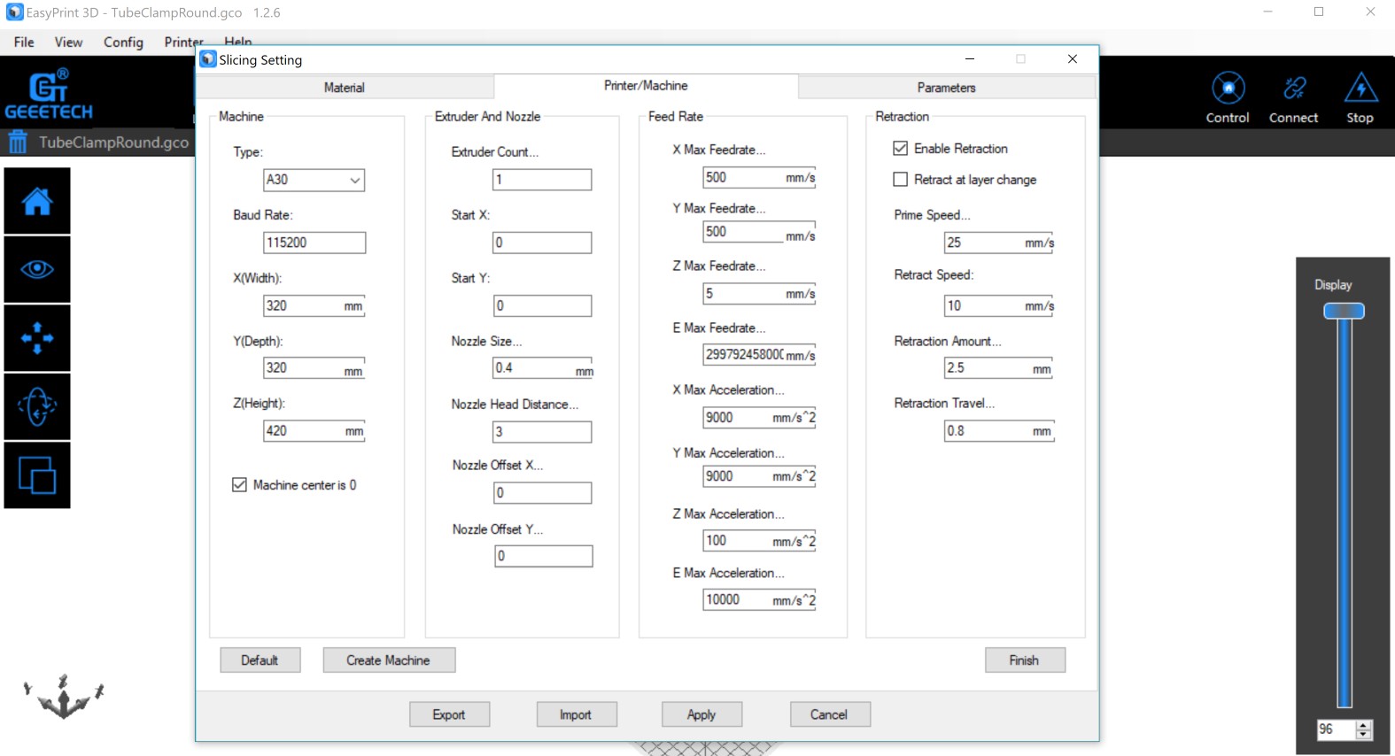Click the Home view icon in sidebar

[37, 202]
